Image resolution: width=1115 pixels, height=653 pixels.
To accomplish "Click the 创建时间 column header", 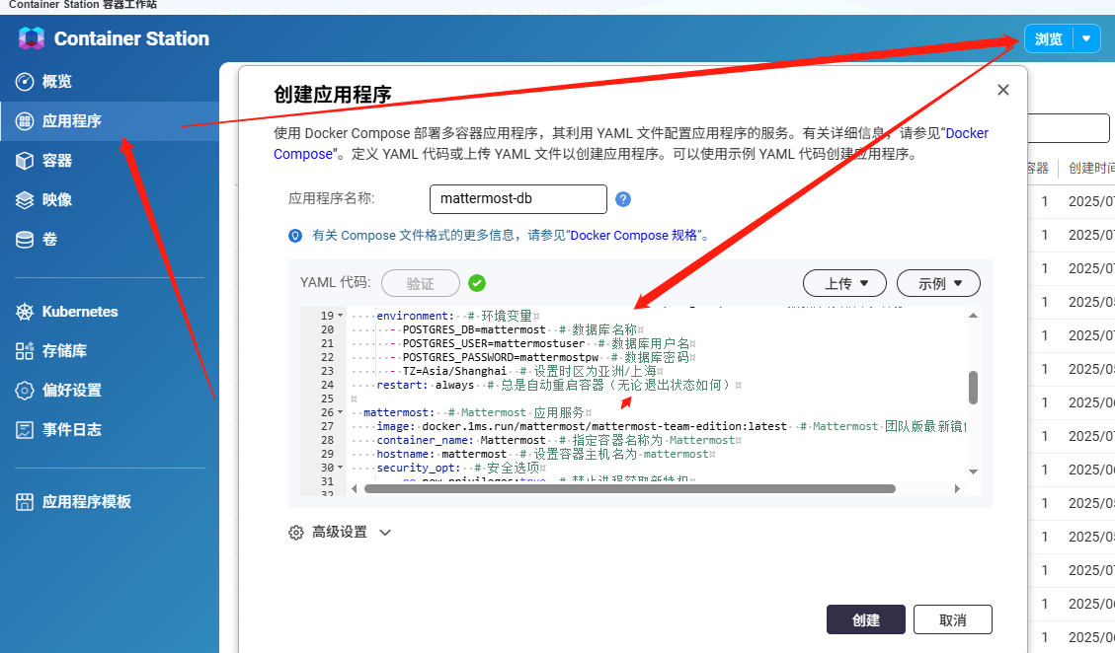I will pos(1091,168).
